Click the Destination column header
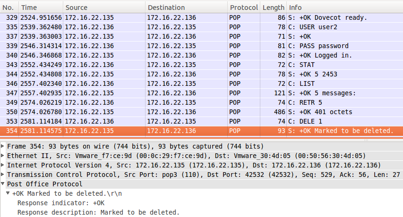Screen dimensions: 403x217 (x=186, y=8)
